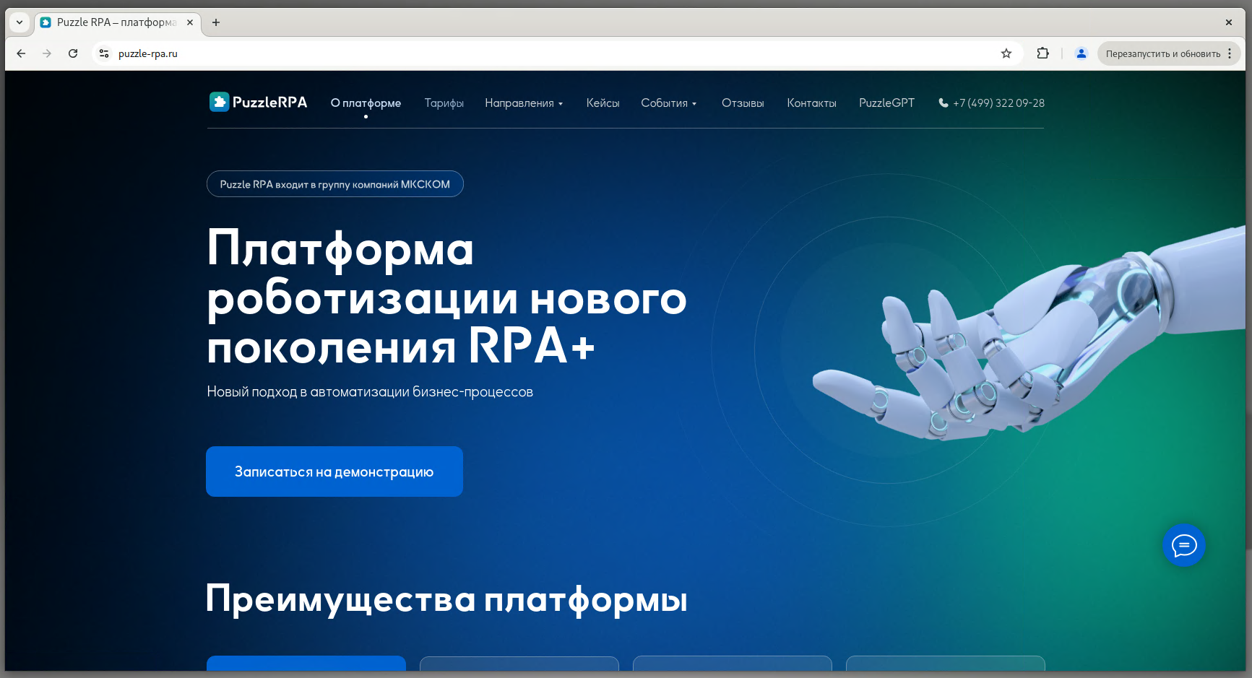Click the phone number +7 (499) 322 09-28

point(998,103)
